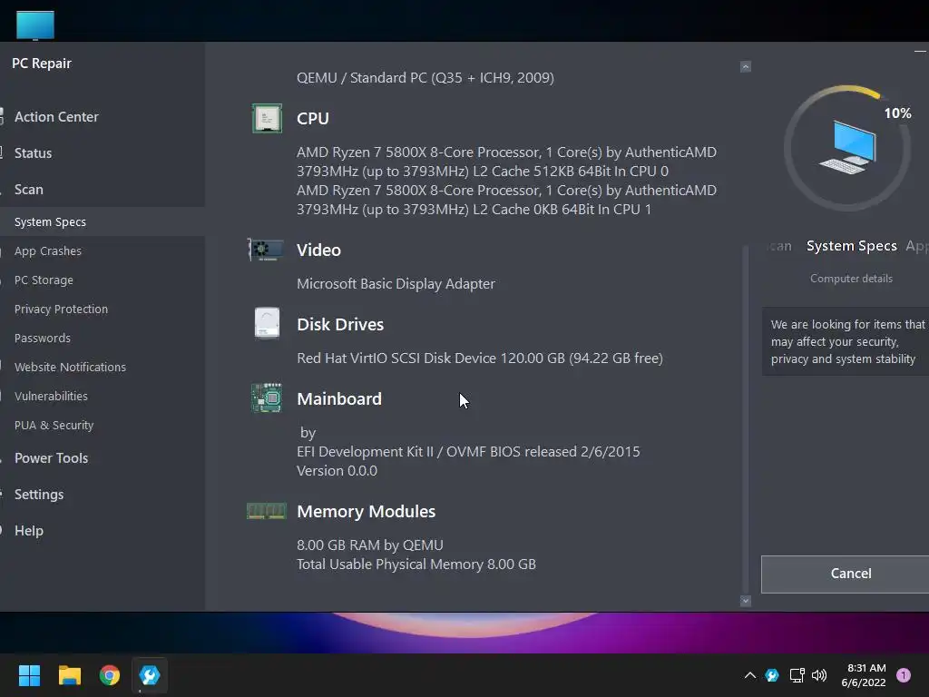This screenshot has height=697, width=929.
Task: Go to Status in the sidebar
Action: click(x=34, y=152)
